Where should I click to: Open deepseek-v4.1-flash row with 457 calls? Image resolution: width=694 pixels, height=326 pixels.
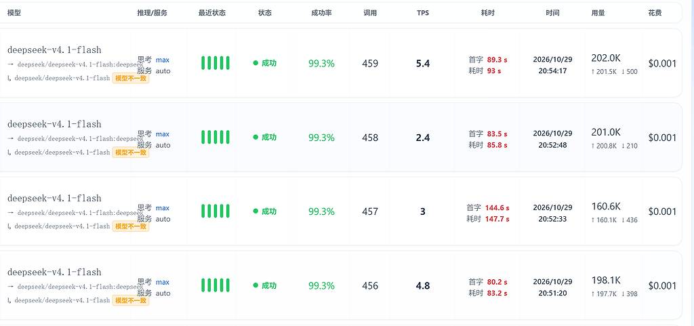click(341, 211)
